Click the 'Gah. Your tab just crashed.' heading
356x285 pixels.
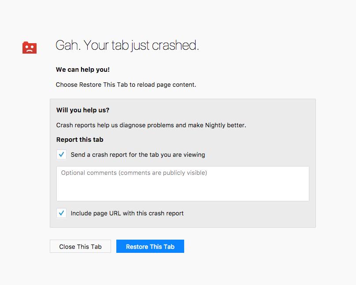pyautogui.click(x=127, y=45)
